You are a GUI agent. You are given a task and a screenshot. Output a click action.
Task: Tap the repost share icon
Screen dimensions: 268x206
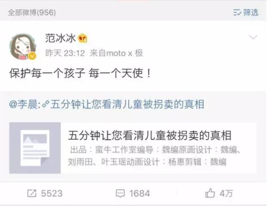tap(32, 193)
